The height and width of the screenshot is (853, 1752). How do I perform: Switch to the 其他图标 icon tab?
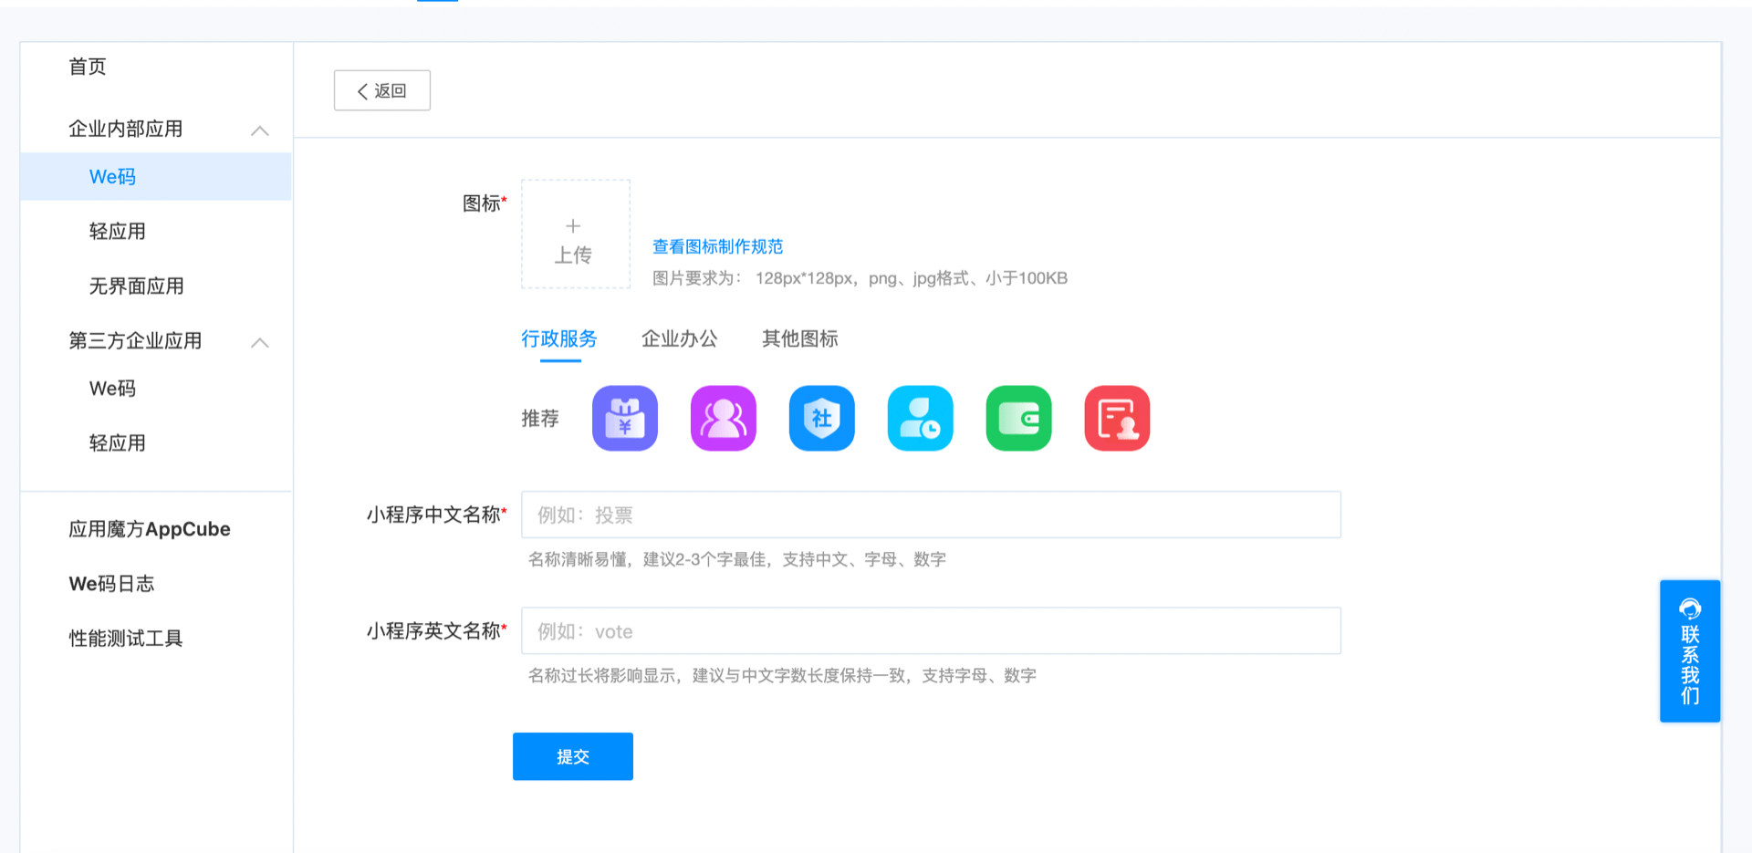799,339
